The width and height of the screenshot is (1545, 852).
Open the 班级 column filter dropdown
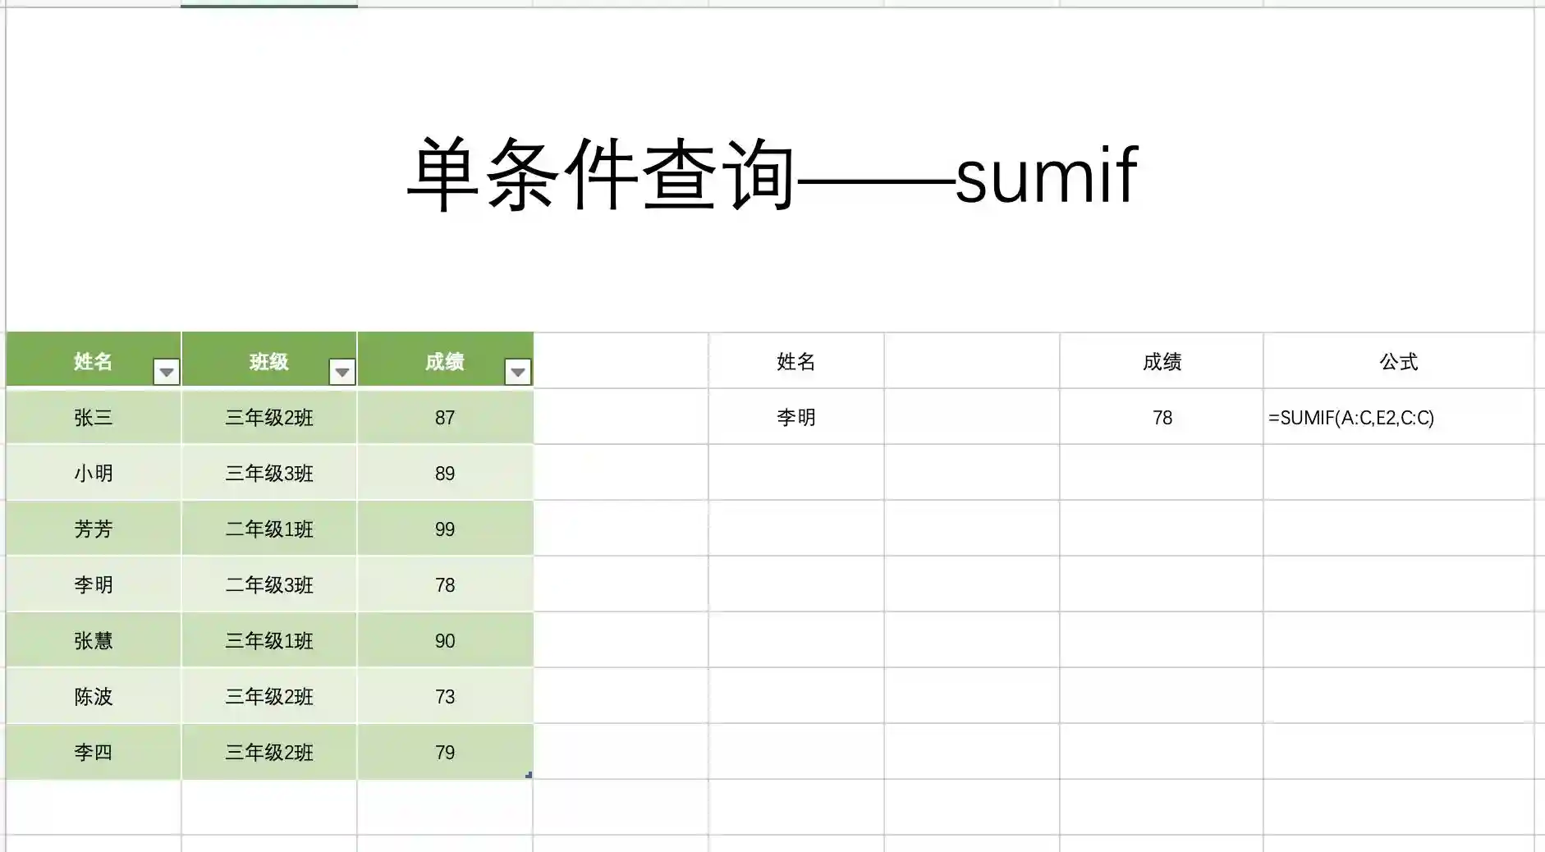[342, 373]
